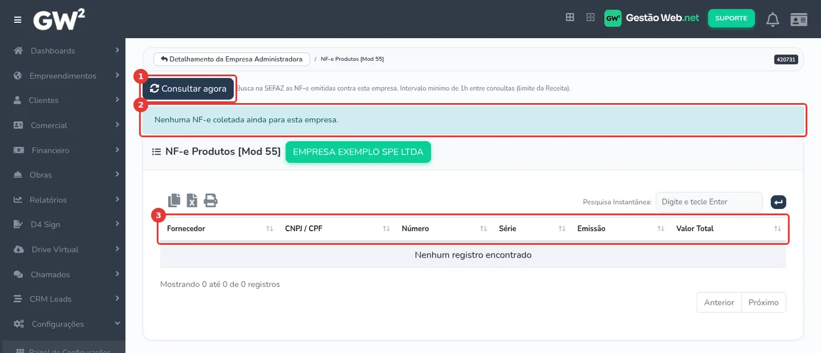Click the Próximo pagination button
The width and height of the screenshot is (821, 353).
pyautogui.click(x=764, y=303)
